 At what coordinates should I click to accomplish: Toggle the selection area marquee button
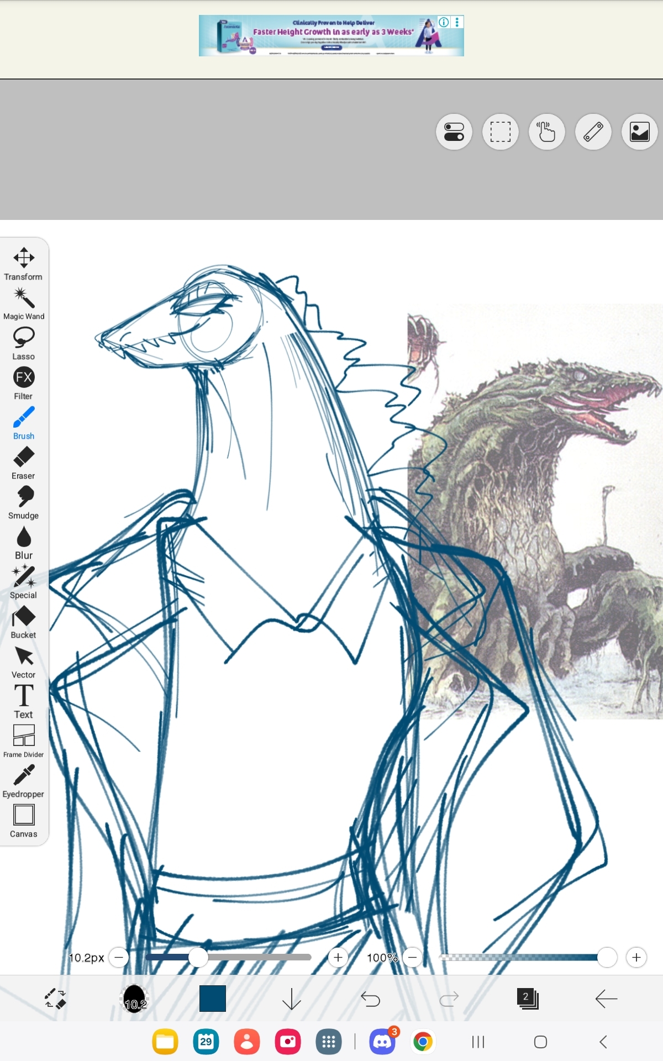pyautogui.click(x=501, y=132)
